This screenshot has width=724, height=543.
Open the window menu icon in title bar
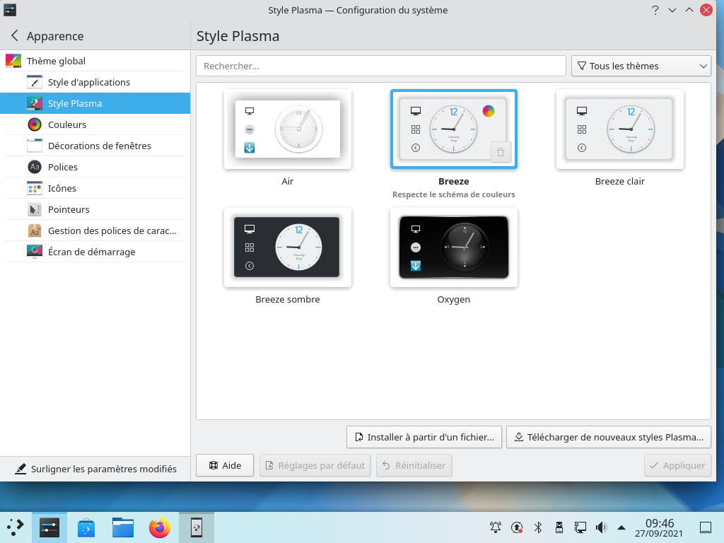(x=10, y=10)
